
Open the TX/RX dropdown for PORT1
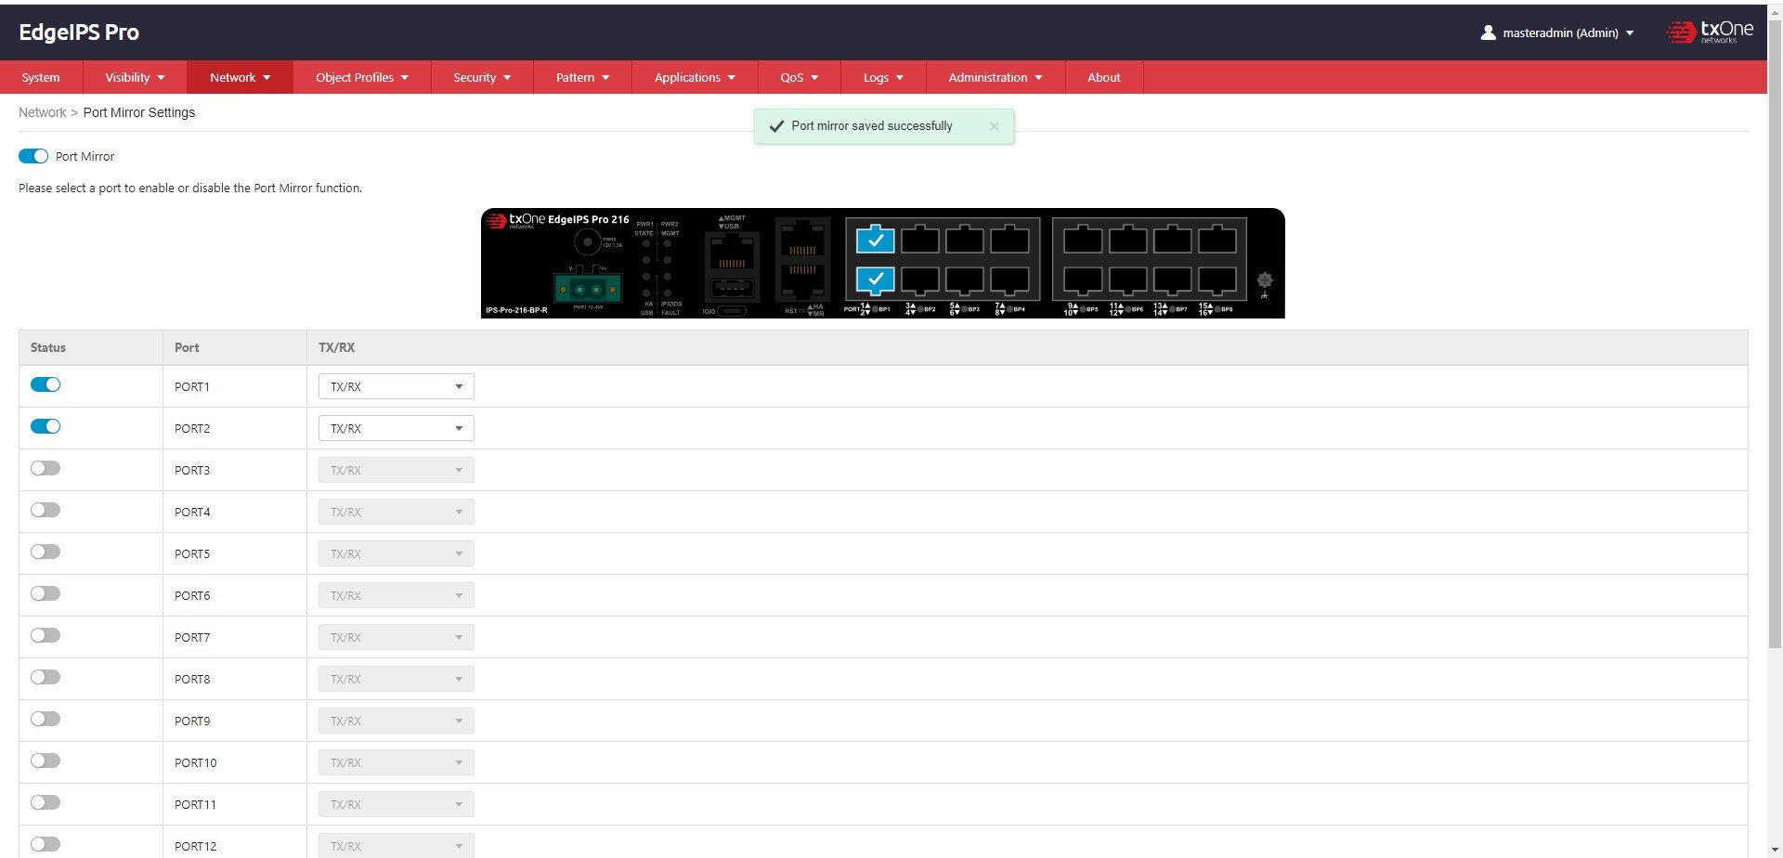point(395,385)
